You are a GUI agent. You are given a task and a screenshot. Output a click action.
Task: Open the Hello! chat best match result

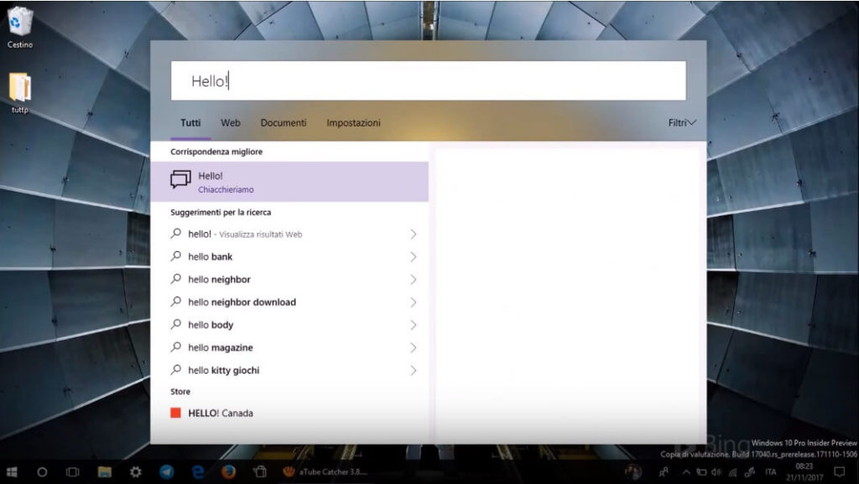click(x=252, y=180)
